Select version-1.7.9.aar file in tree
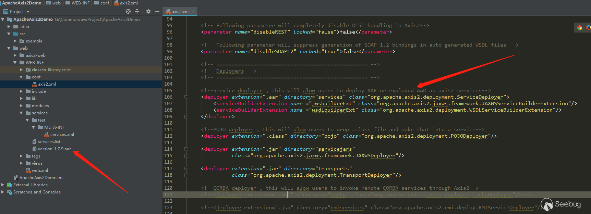The height and width of the screenshot is (214, 591). [x=54, y=149]
